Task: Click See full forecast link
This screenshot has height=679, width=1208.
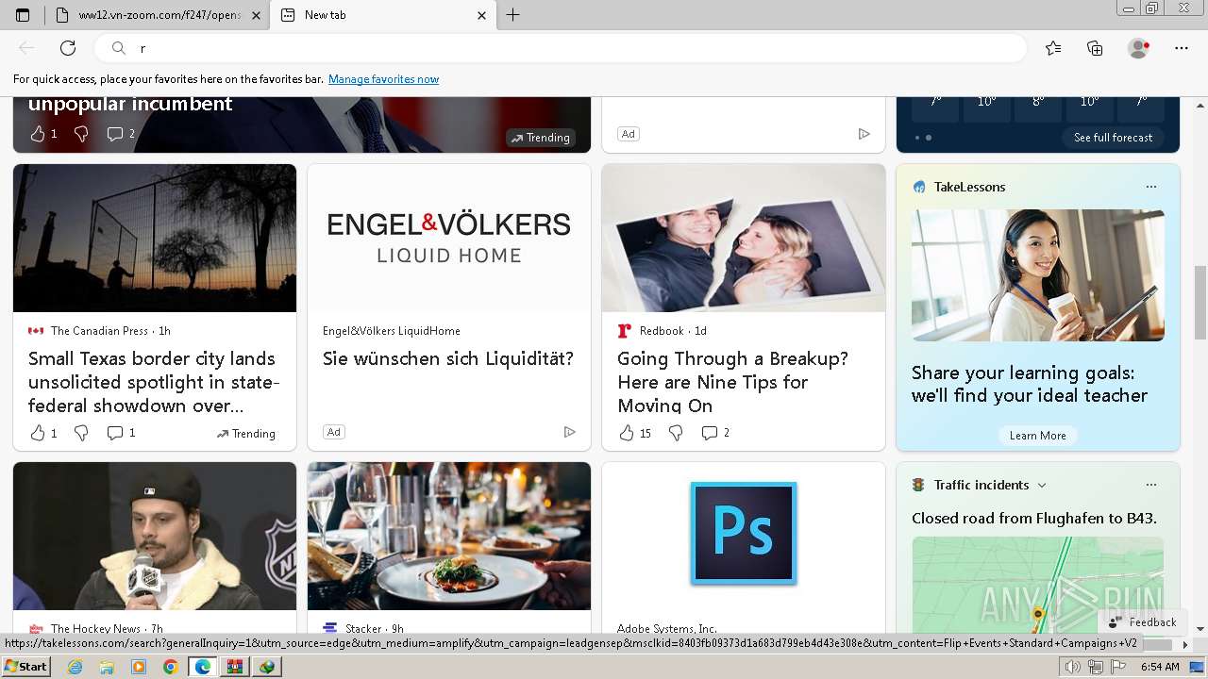Action: pyautogui.click(x=1113, y=138)
